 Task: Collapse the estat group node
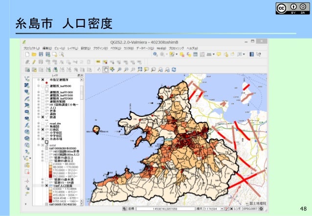click(x=39, y=145)
